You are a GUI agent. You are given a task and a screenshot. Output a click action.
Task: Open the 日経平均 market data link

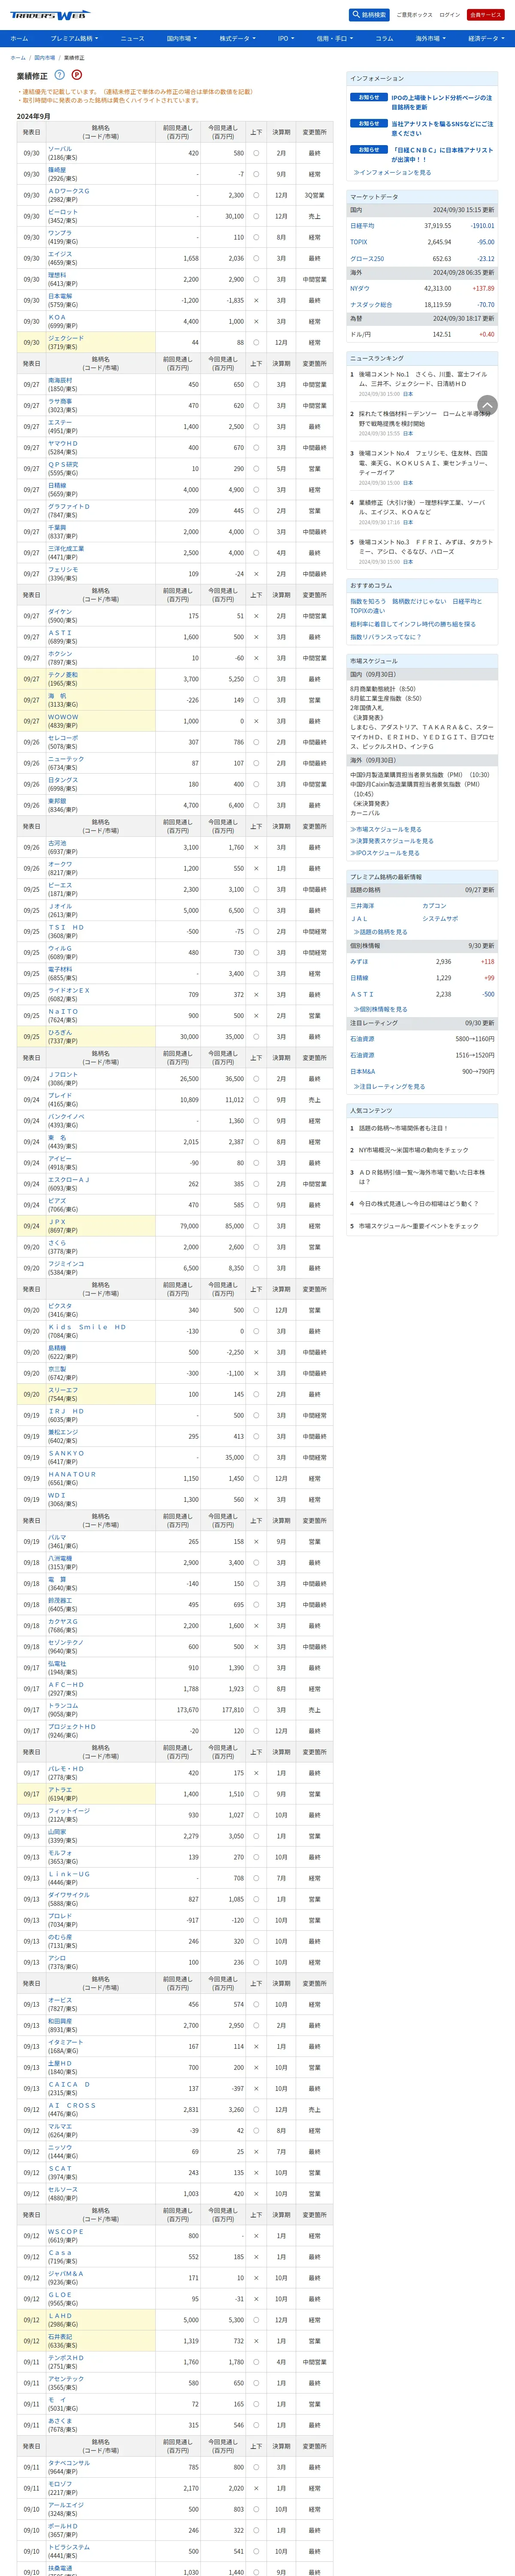coord(362,226)
